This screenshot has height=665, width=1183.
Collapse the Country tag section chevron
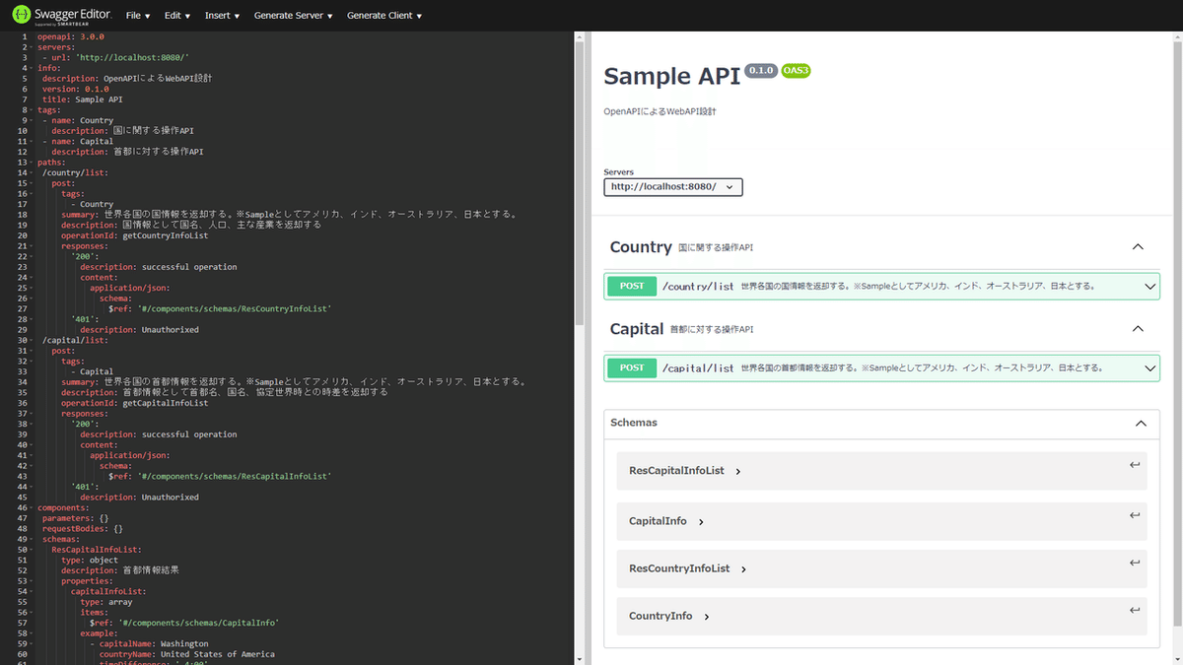coord(1137,247)
